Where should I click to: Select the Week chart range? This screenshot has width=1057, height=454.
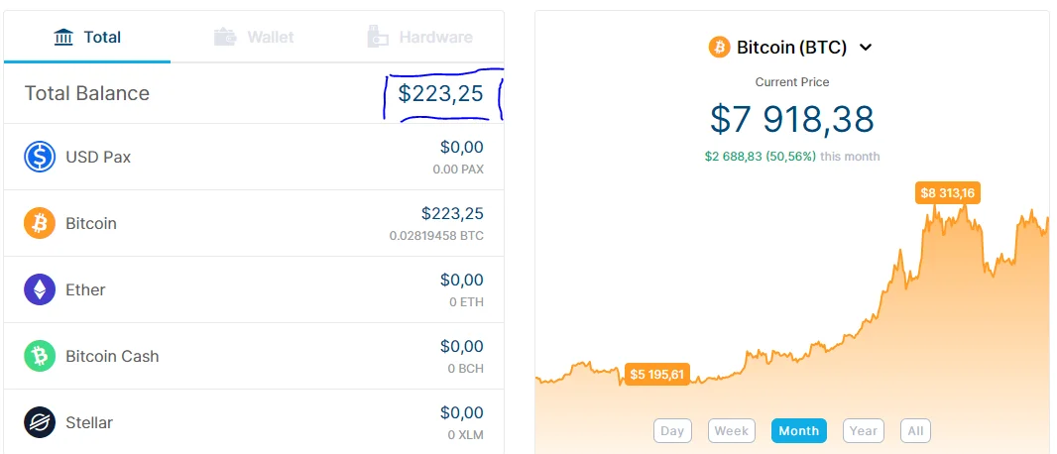click(732, 431)
